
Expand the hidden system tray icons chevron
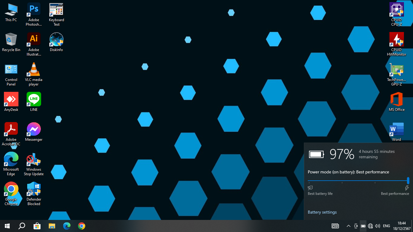348,226
